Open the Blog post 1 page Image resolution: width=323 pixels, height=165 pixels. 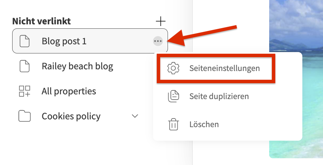pyautogui.click(x=90, y=41)
